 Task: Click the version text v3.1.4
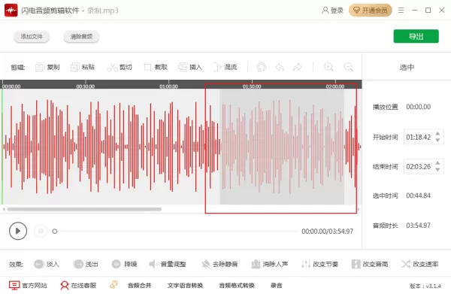click(x=434, y=286)
